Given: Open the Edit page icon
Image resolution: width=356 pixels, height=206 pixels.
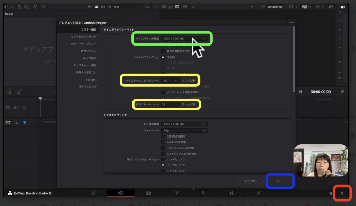Looking at the screenshot, I should [148, 193].
